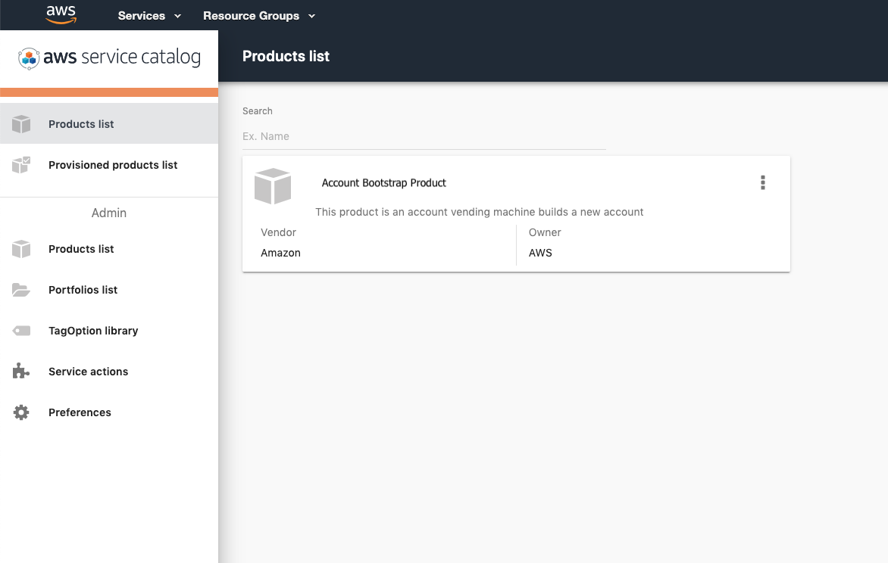
Task: Click the Admin Products list box icon
Action: click(x=21, y=249)
